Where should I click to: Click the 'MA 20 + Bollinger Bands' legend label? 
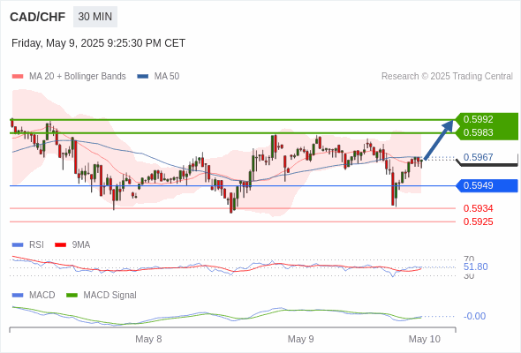click(78, 77)
